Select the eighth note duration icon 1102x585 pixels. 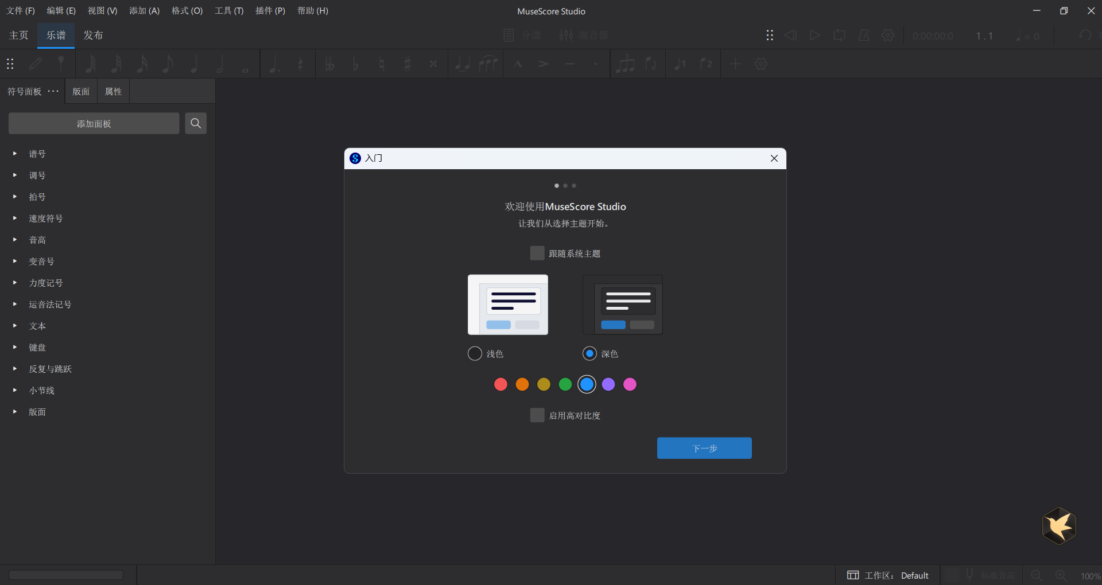click(168, 64)
